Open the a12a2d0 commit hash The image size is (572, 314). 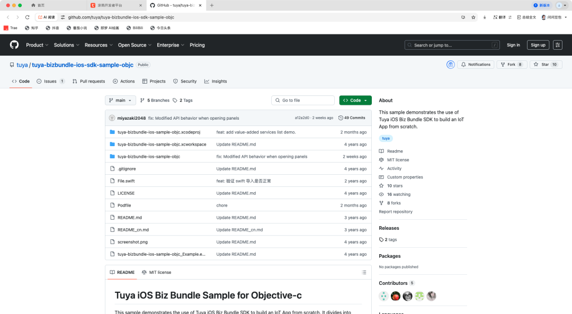tap(302, 118)
